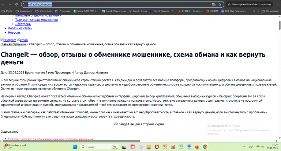Go back with the browser back arrow
Screen dimensions: 281x151
click(3, 4)
